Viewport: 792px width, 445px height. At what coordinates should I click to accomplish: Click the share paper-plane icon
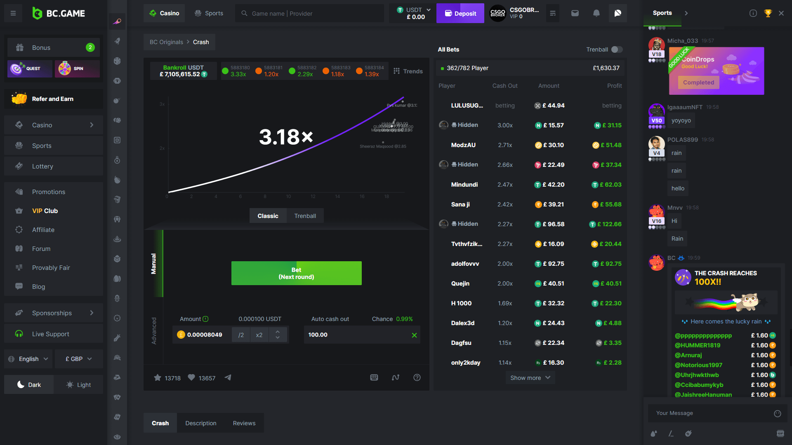pyautogui.click(x=228, y=378)
